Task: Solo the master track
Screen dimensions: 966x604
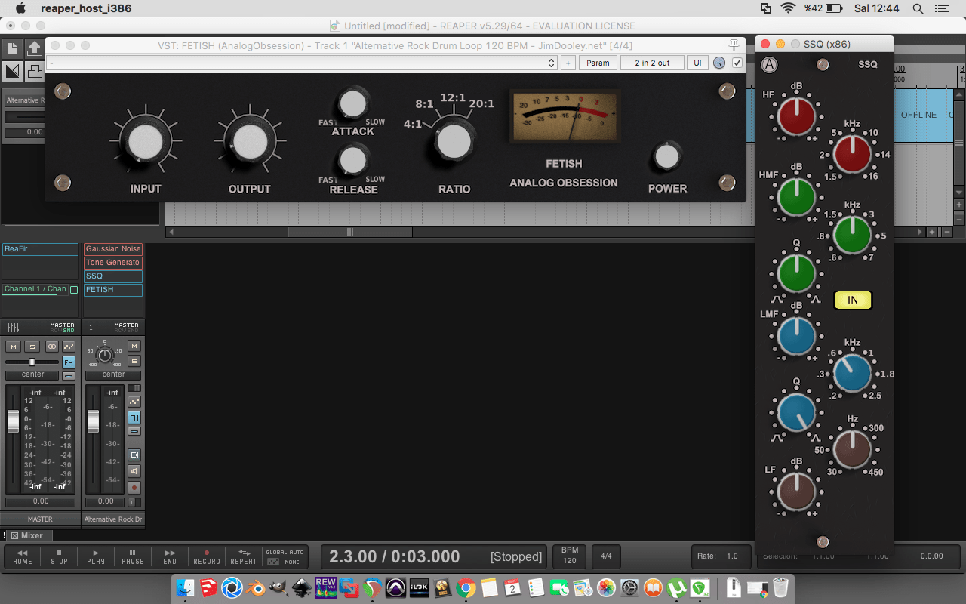Action: (x=32, y=347)
